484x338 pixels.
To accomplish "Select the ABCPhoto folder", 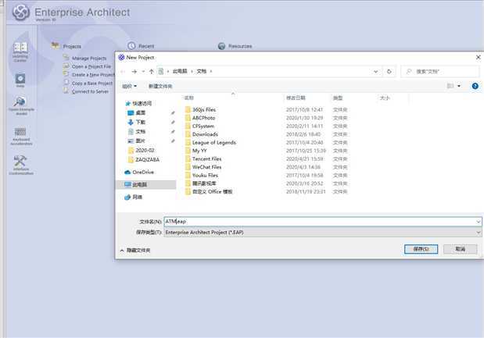I will tap(203, 118).
